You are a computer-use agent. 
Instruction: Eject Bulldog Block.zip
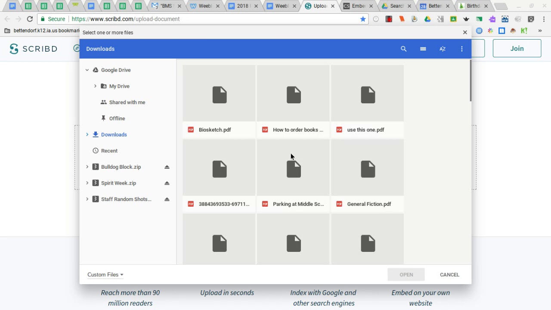click(167, 167)
